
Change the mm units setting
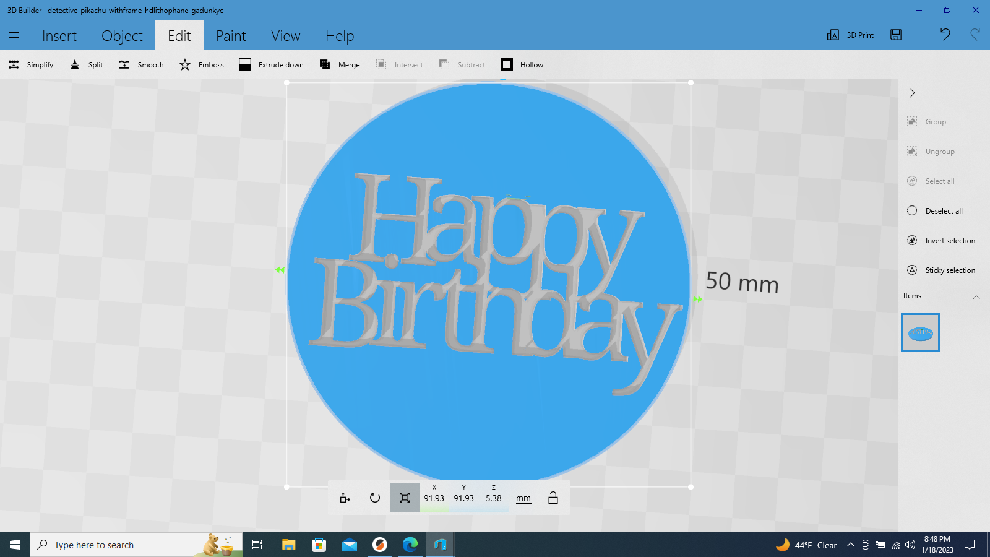pos(523,498)
